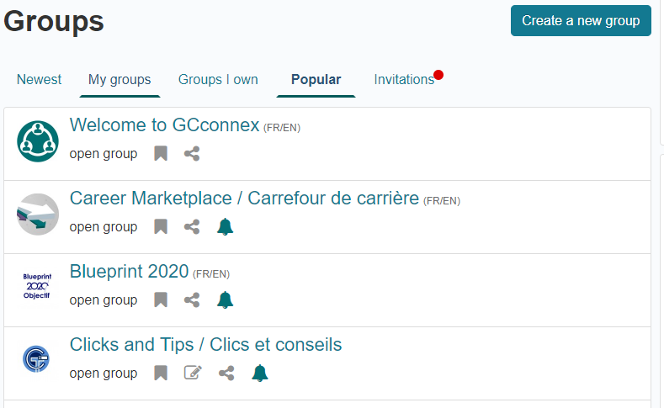
Task: Click the red Invitations notification dot
Action: [438, 75]
